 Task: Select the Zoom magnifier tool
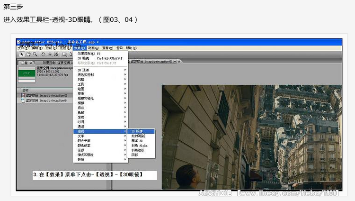click(x=35, y=54)
